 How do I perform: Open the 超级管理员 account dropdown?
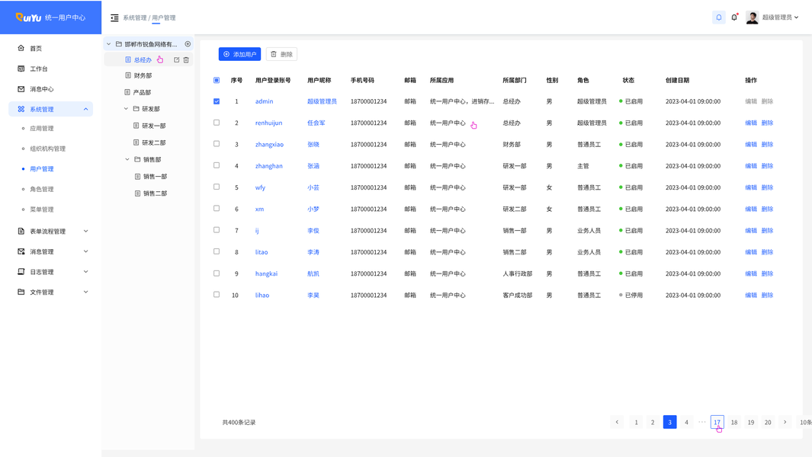pyautogui.click(x=781, y=18)
